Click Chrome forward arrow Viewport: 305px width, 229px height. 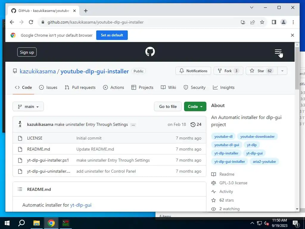coord(21,22)
